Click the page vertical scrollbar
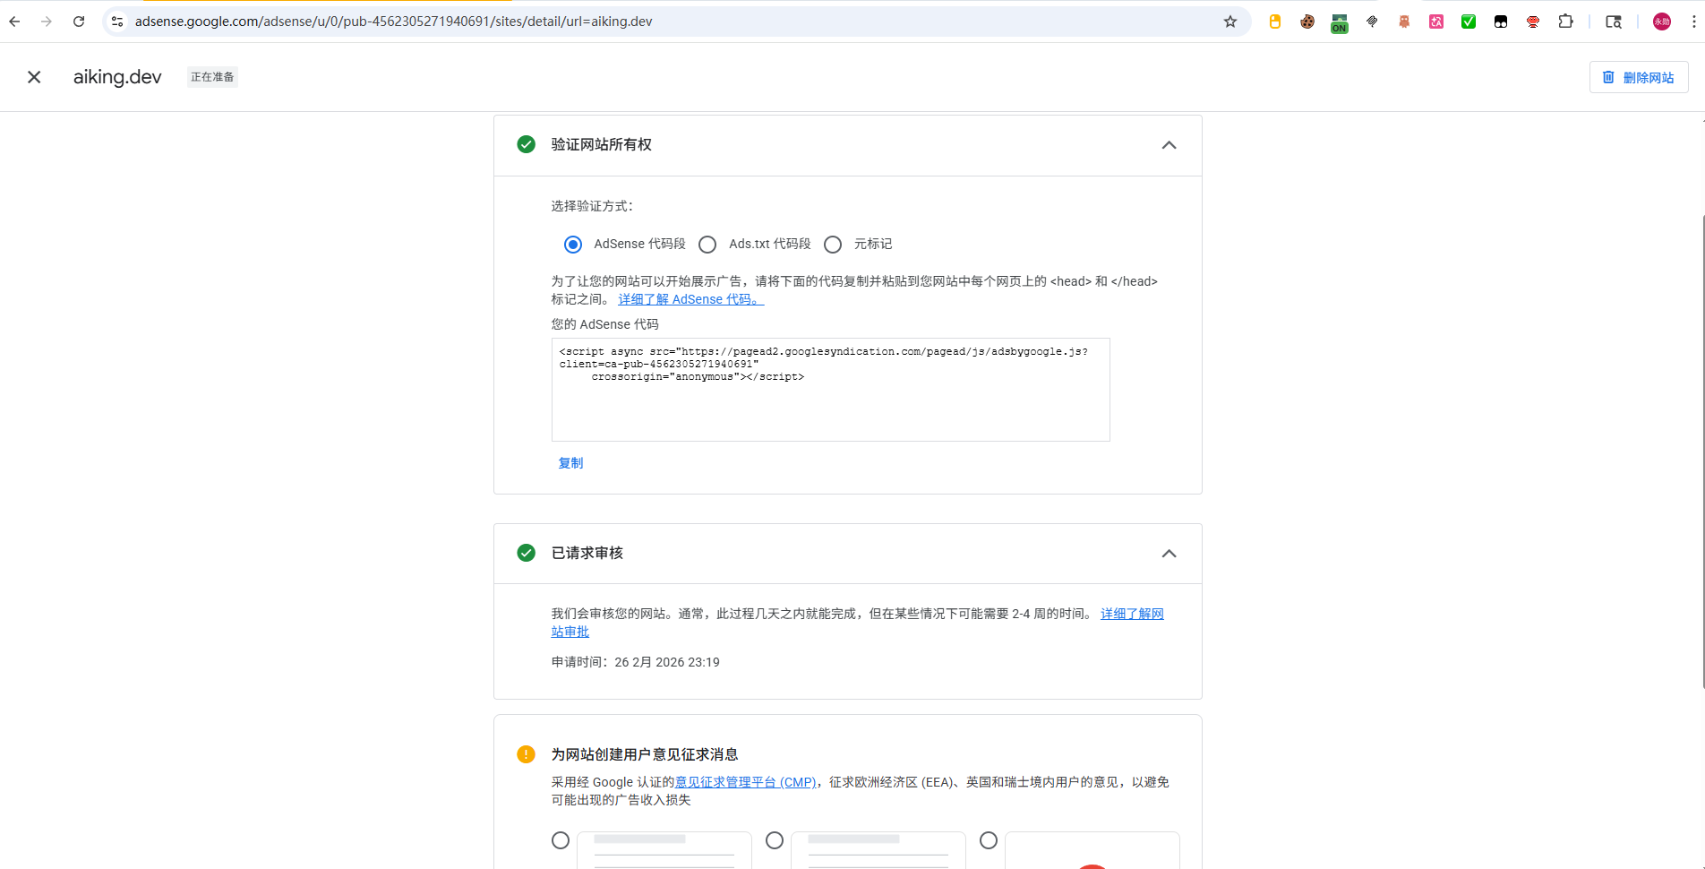The image size is (1705, 869). click(x=1701, y=452)
